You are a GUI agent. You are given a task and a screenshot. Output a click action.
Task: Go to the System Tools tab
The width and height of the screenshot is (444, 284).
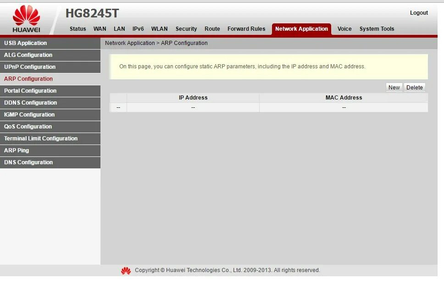click(x=377, y=29)
